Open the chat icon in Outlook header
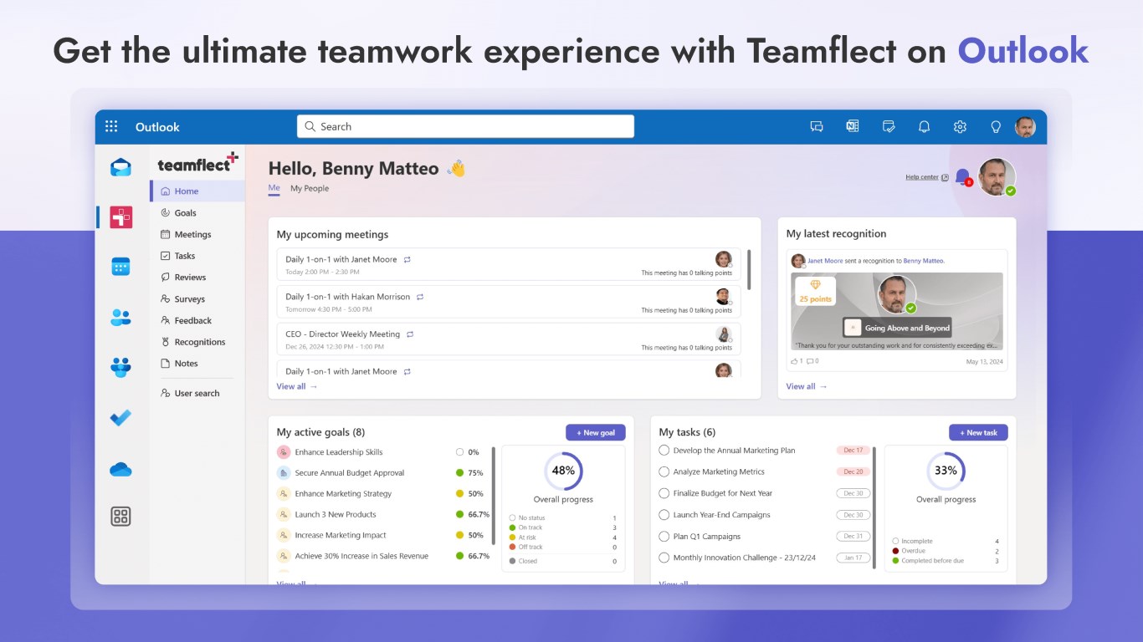Image resolution: width=1143 pixels, height=642 pixels. 817,127
